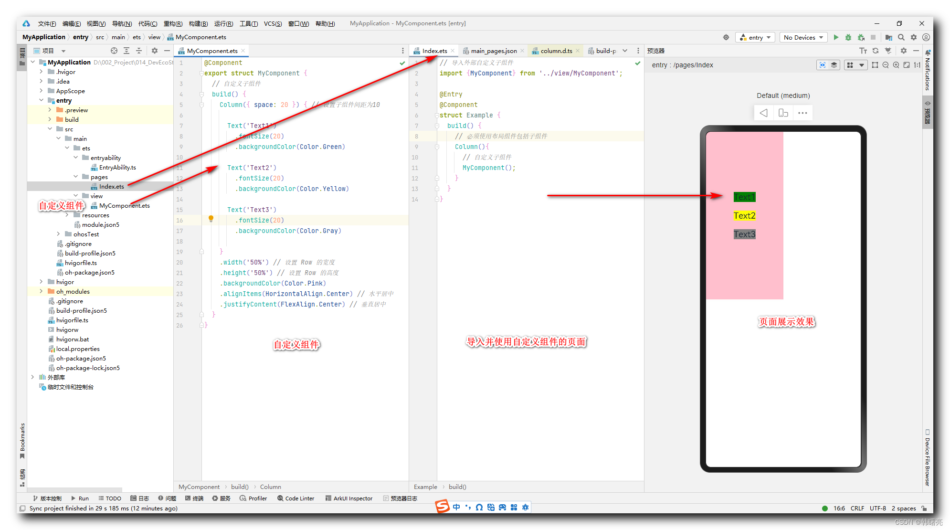This screenshot has width=950, height=530.
Task: Refresh the previewer with reload icon
Action: tap(876, 51)
